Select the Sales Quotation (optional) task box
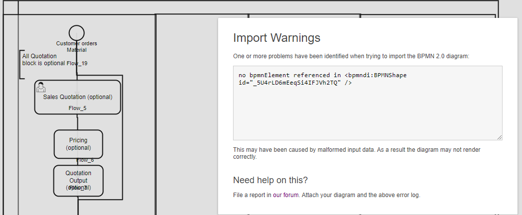Image resolution: width=522 pixels, height=215 pixels. 77,97
